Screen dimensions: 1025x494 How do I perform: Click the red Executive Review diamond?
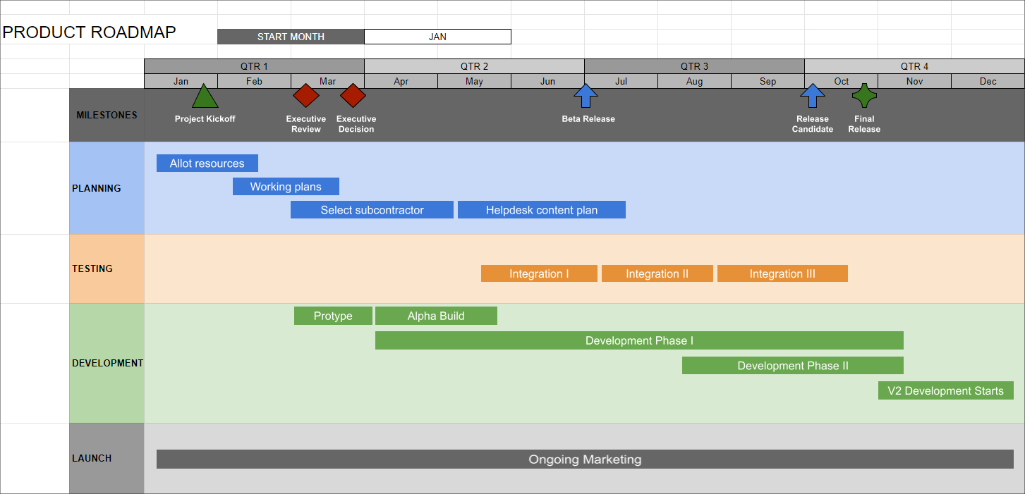[x=305, y=96]
